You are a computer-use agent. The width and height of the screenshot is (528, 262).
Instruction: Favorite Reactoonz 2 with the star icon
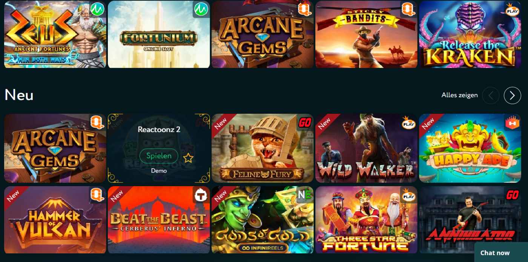(x=188, y=158)
